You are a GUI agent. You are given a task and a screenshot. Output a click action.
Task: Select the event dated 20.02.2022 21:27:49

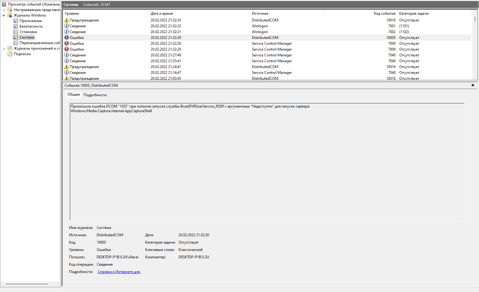pyautogui.click(x=166, y=55)
